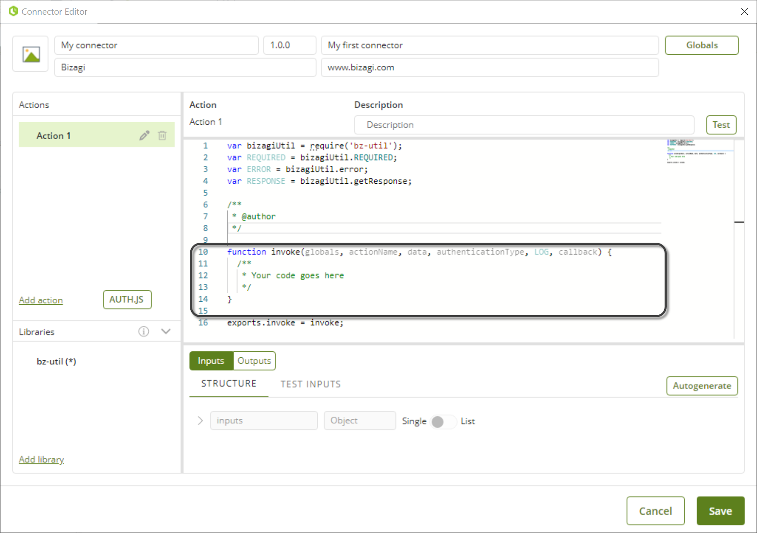Click the Autogenerate button

tap(702, 386)
